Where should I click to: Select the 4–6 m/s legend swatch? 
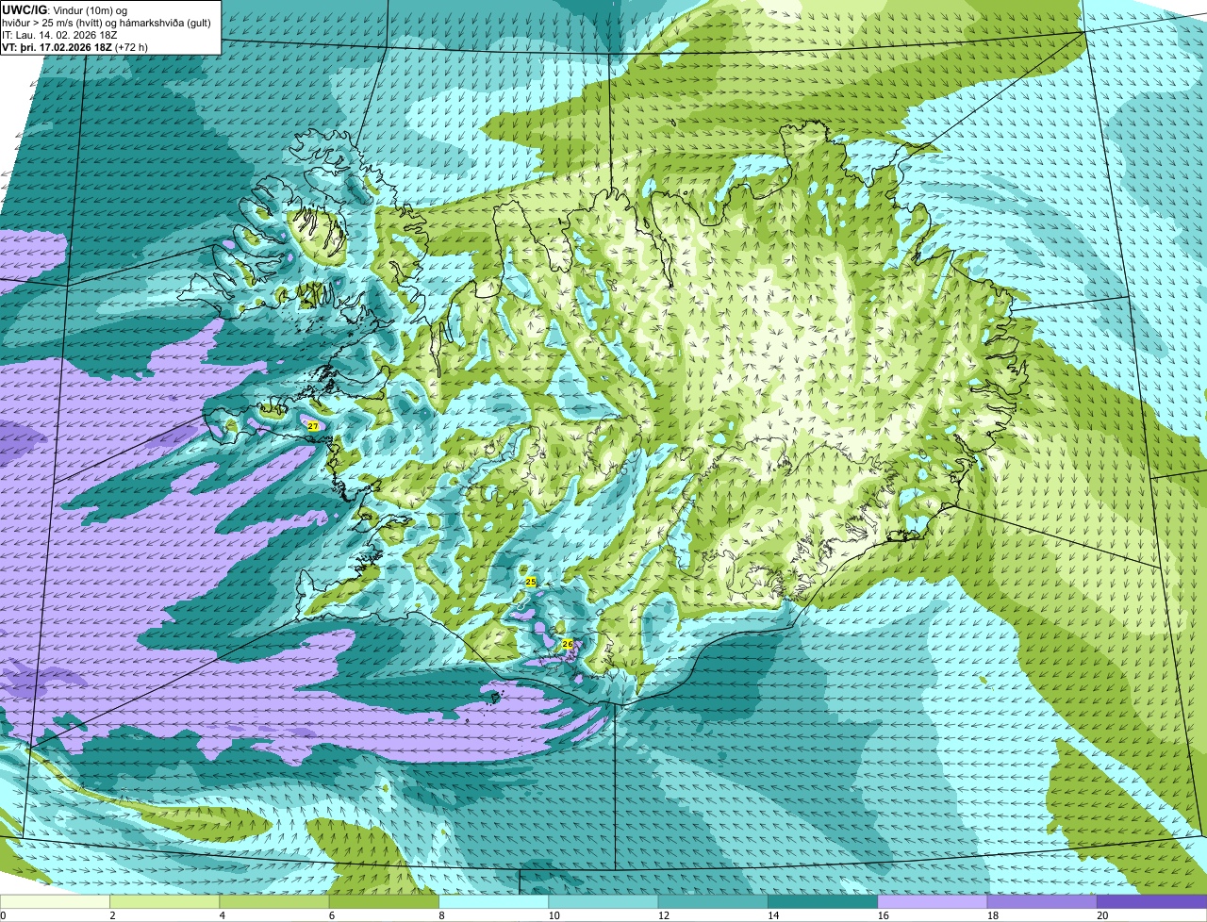(274, 901)
